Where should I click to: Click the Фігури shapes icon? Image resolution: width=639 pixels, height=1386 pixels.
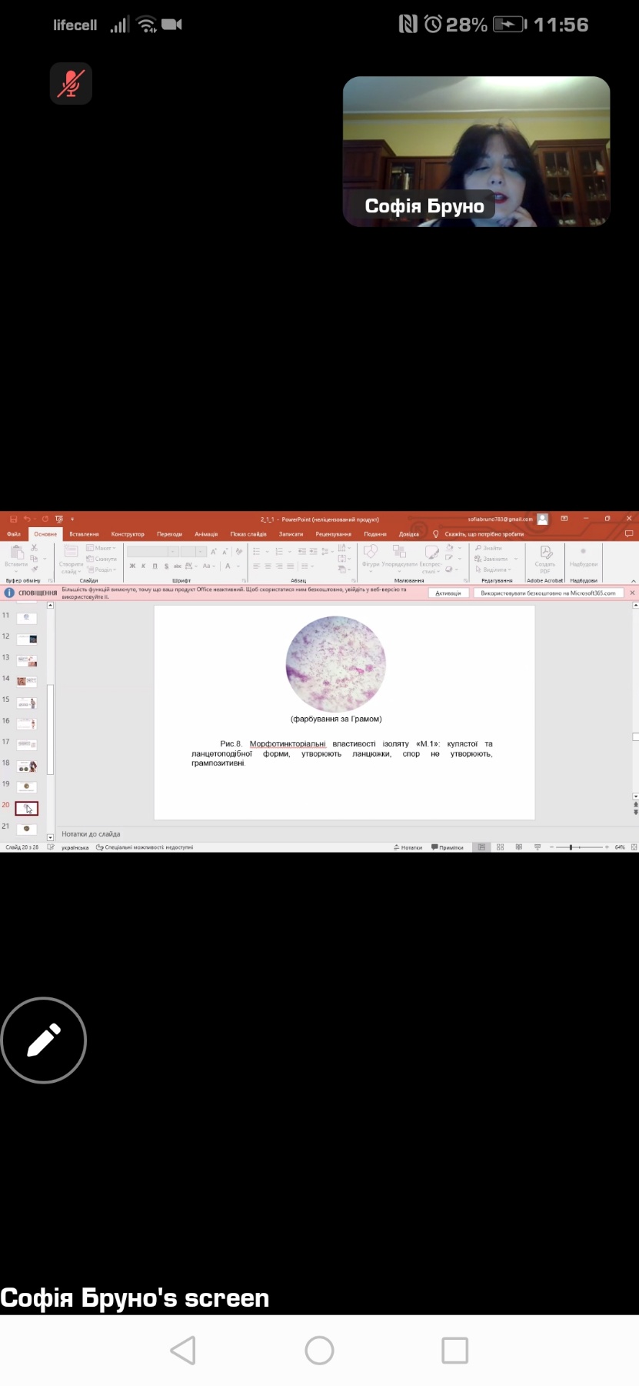[x=371, y=554]
